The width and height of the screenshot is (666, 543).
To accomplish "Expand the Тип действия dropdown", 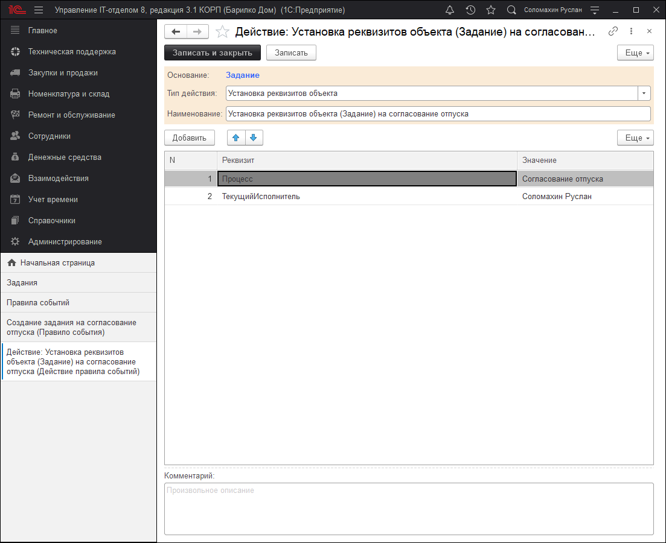I will pyautogui.click(x=644, y=94).
